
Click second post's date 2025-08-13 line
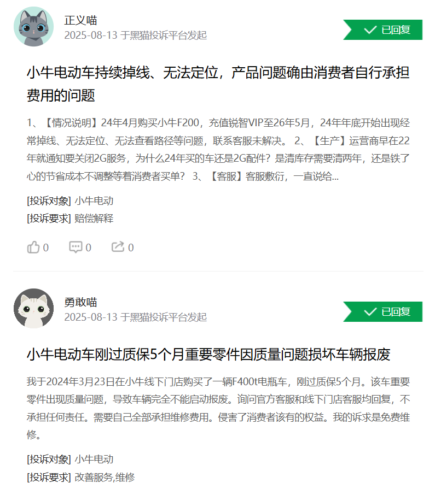pyautogui.click(x=136, y=317)
